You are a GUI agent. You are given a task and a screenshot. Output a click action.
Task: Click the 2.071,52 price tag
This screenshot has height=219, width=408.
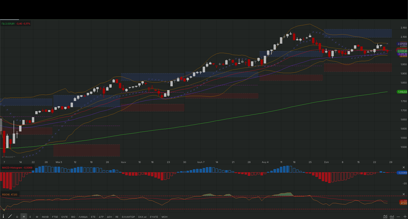(x=402, y=44)
